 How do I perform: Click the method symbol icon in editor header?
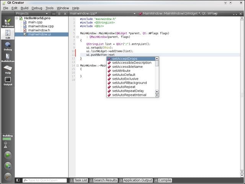[x=140, y=14]
